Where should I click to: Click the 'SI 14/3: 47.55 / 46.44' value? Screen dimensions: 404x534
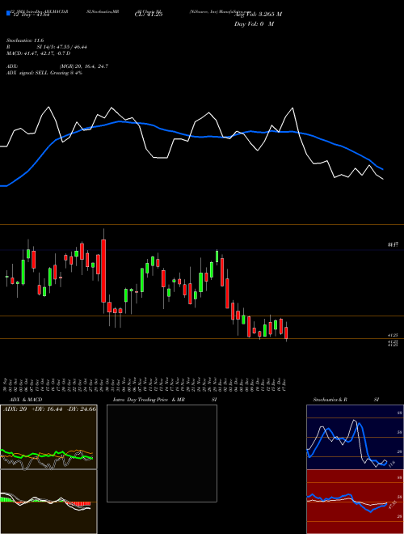(62, 47)
